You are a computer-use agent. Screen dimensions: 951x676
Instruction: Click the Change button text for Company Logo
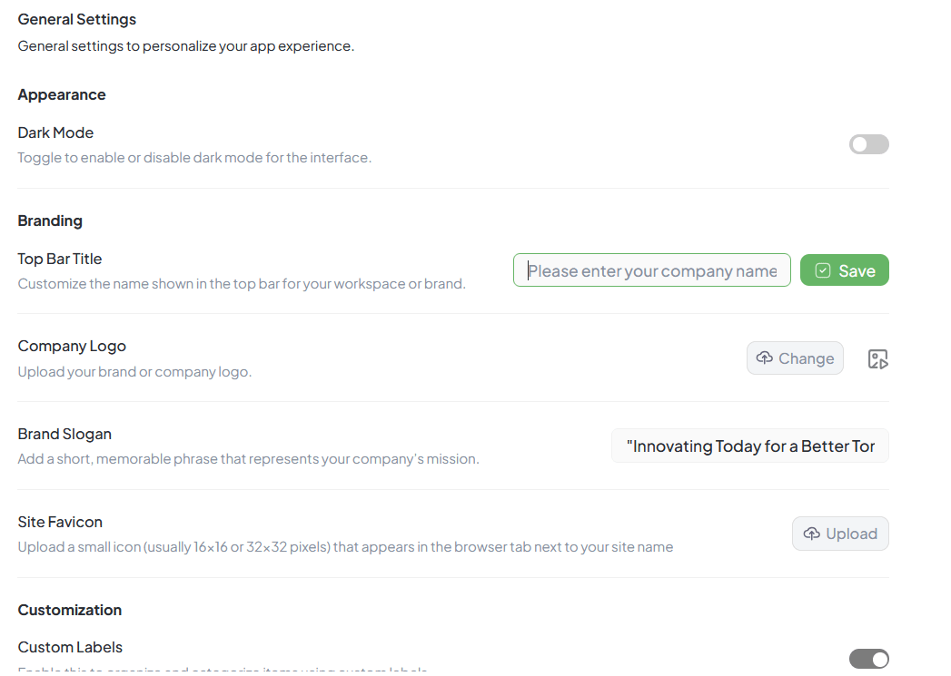click(806, 358)
